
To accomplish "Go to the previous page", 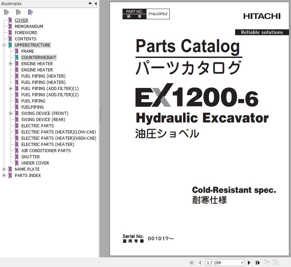I will pos(200,263).
